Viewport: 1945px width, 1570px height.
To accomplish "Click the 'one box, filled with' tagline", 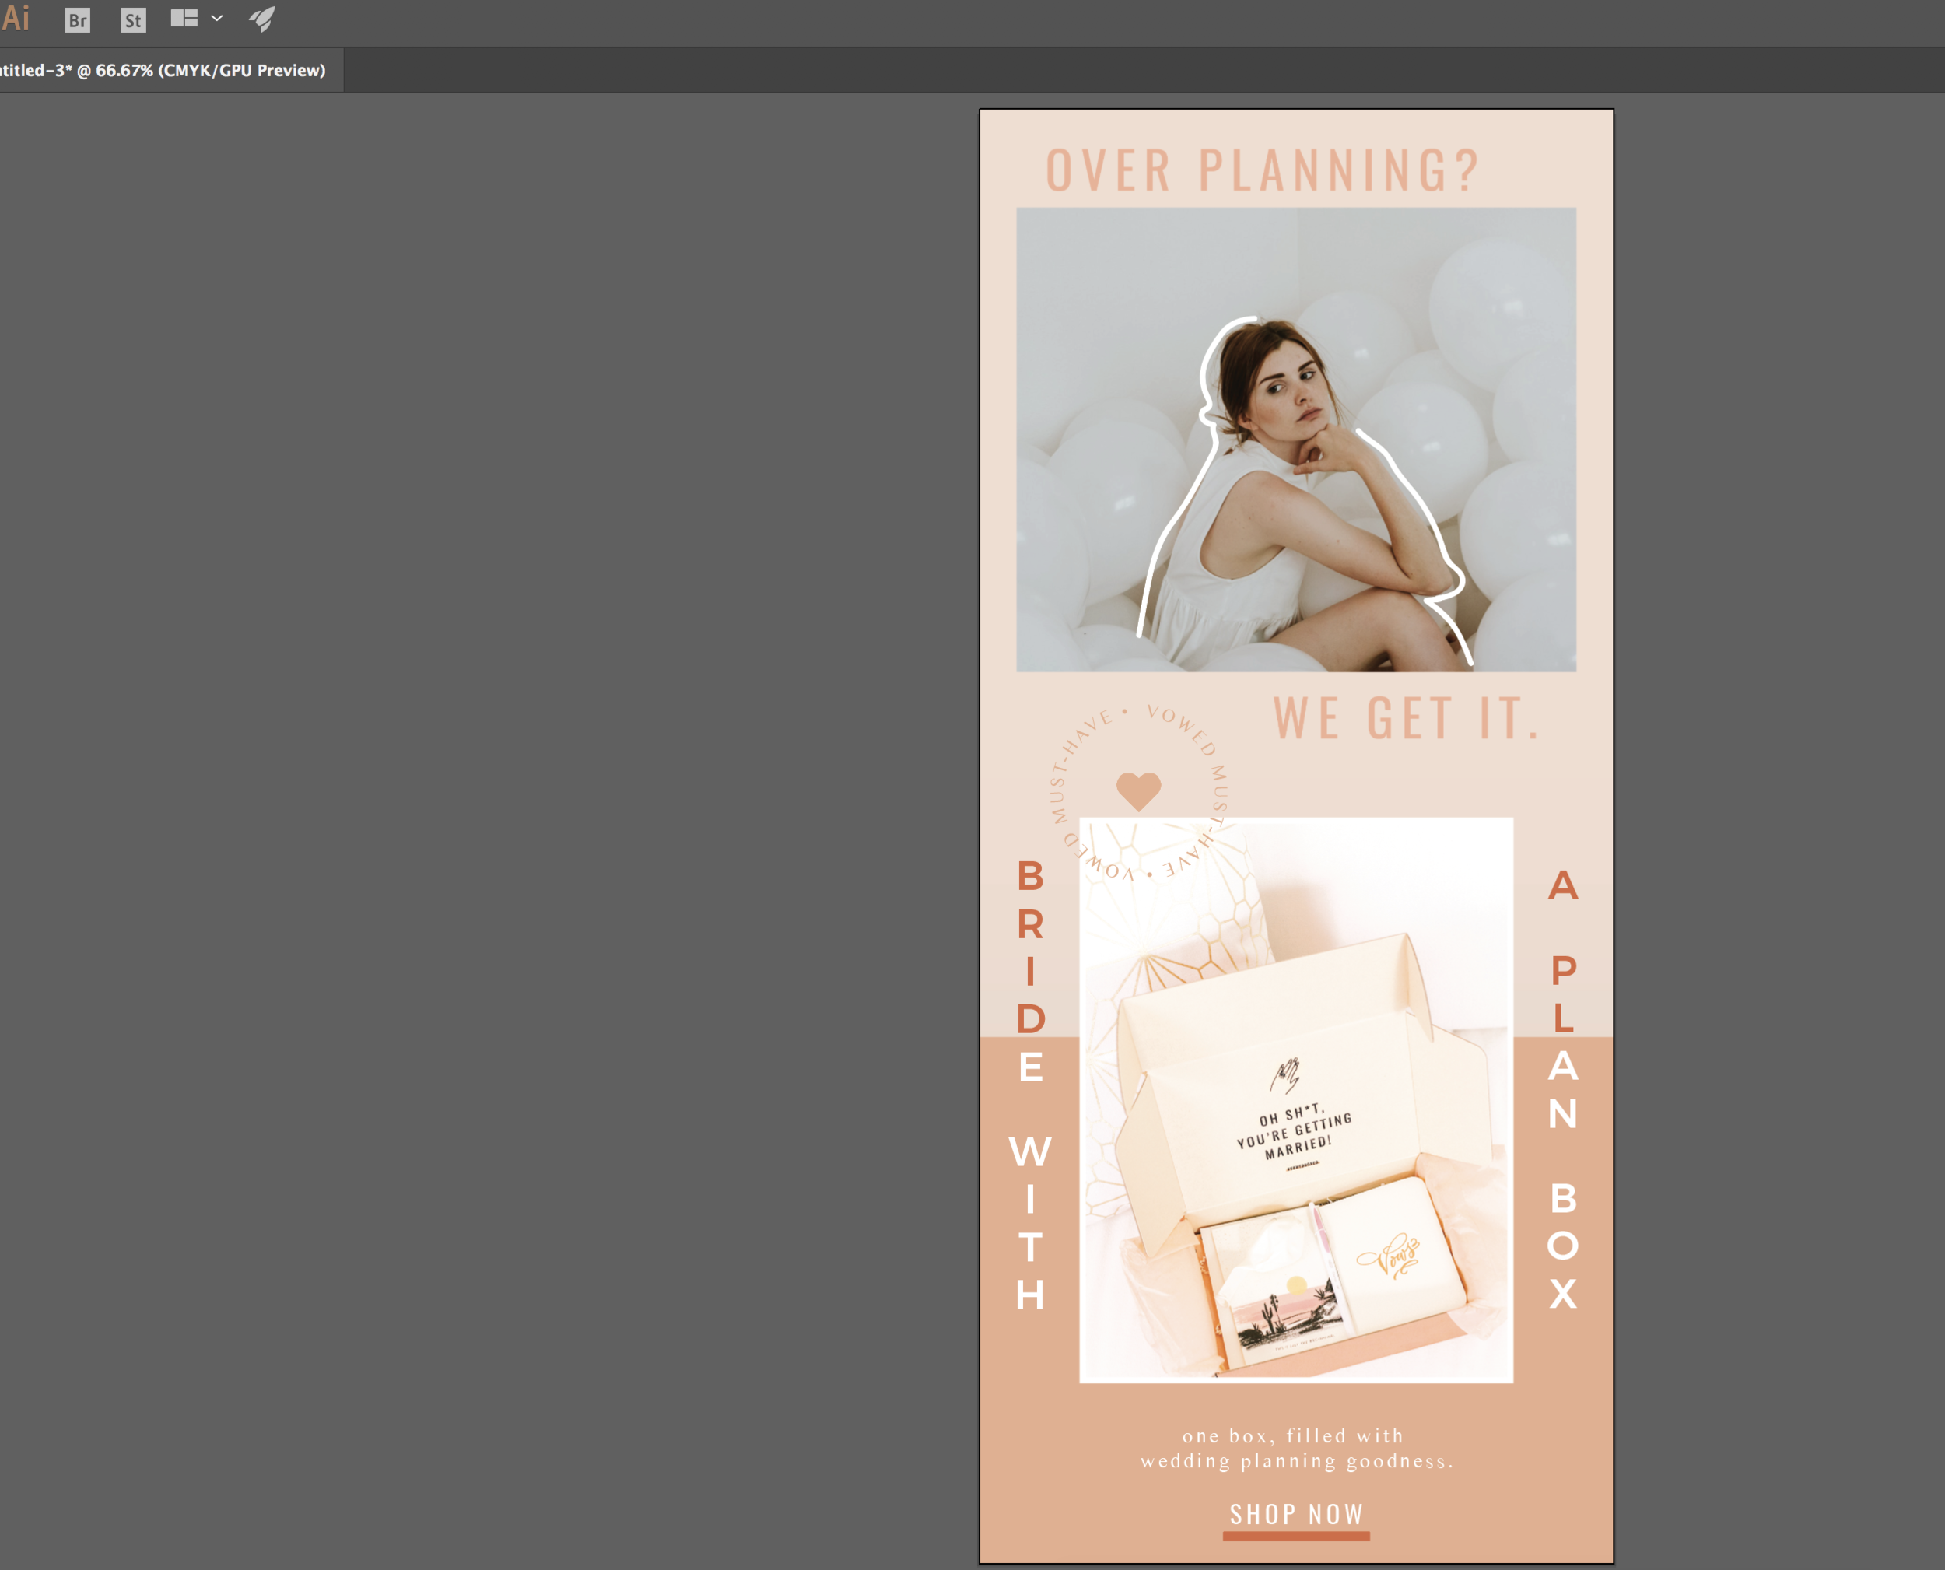I will [x=1293, y=1436].
